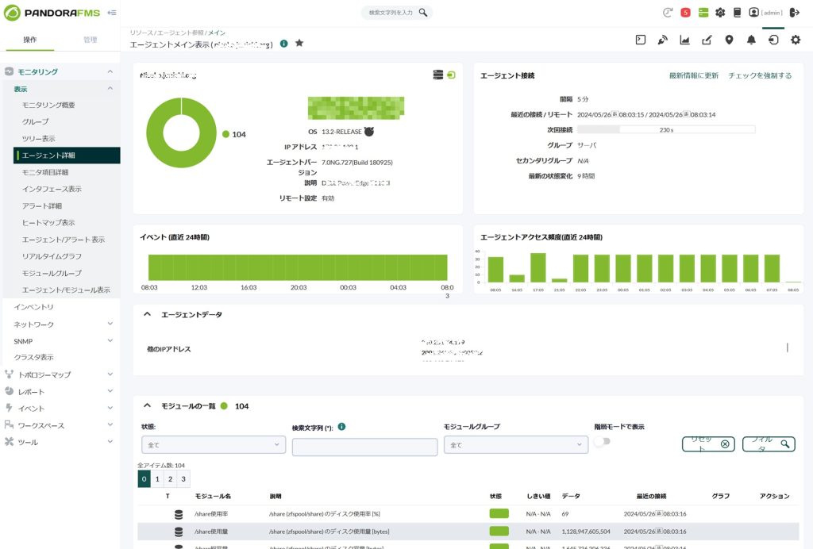Open ヒートマップ表示 in sidebar
813x549 pixels.
tap(48, 223)
